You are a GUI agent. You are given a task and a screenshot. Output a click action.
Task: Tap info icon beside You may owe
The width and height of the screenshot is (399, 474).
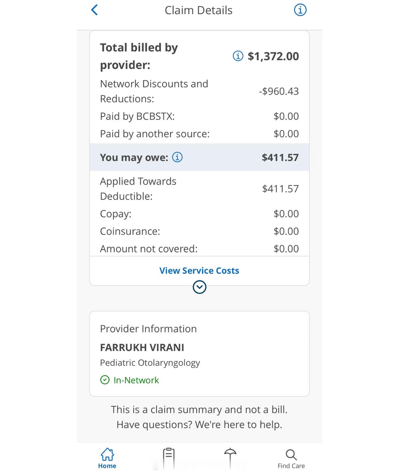[177, 157]
